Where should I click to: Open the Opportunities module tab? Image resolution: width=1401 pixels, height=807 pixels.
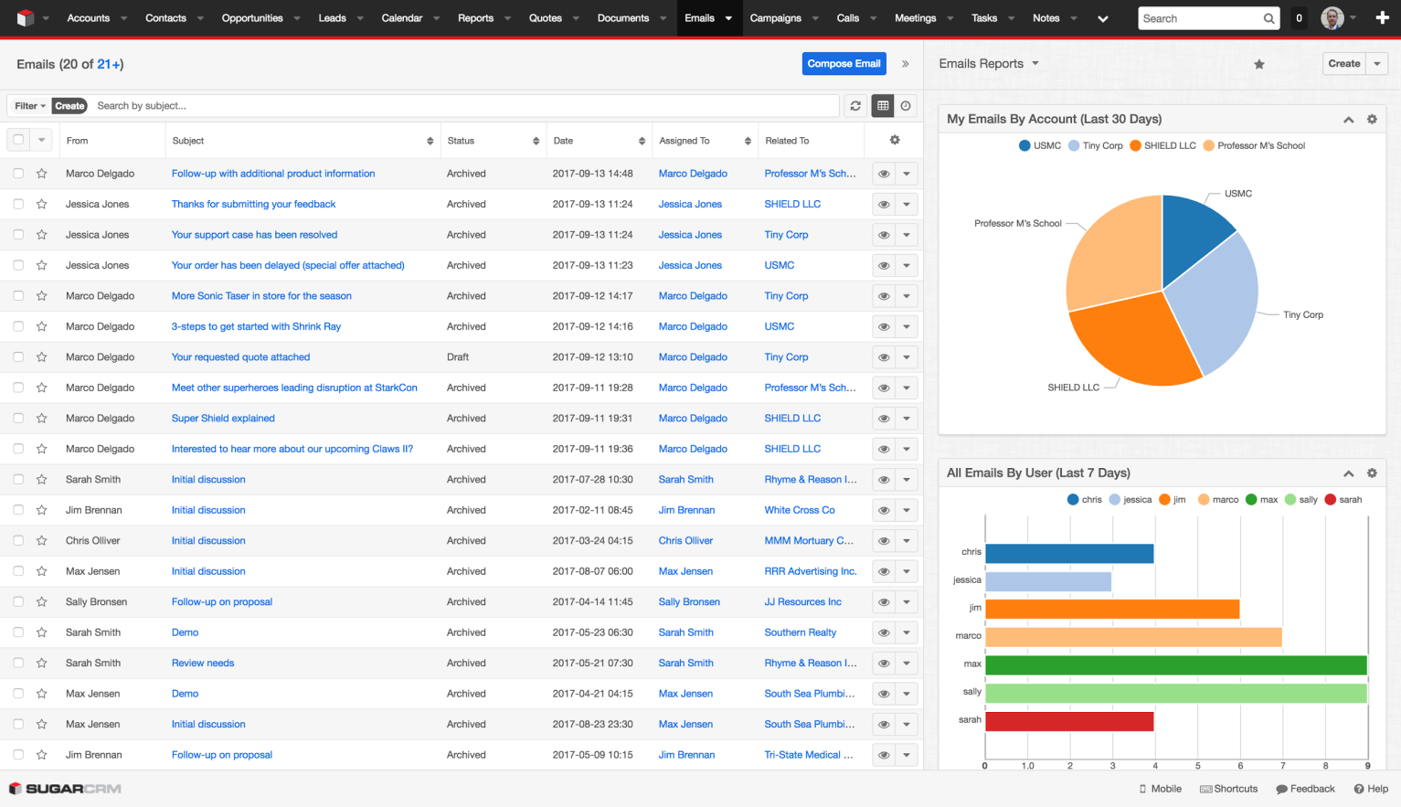tap(252, 18)
